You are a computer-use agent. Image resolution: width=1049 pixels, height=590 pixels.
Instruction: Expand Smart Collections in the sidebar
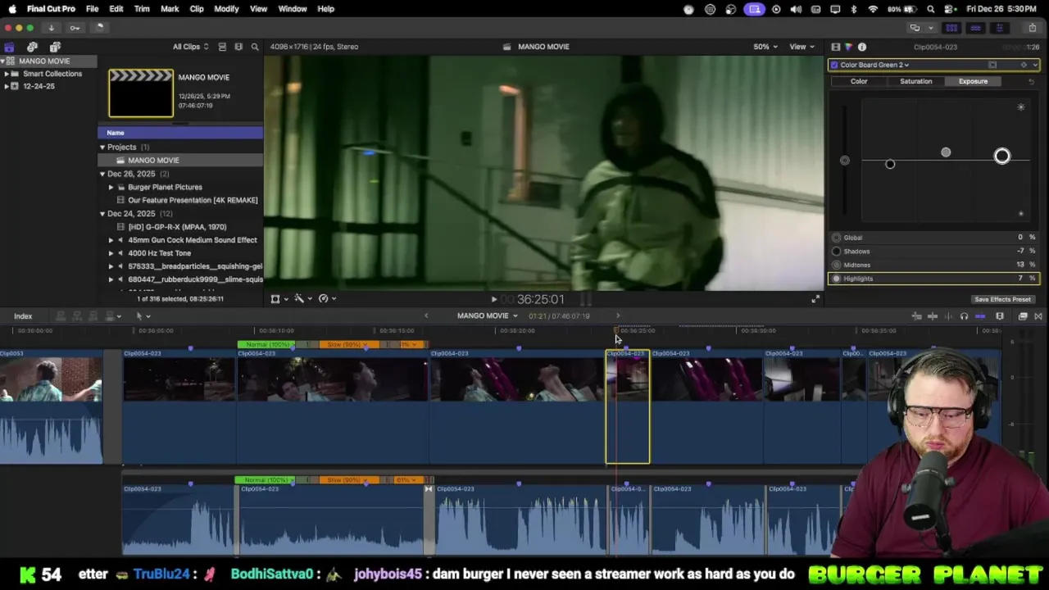(6, 74)
